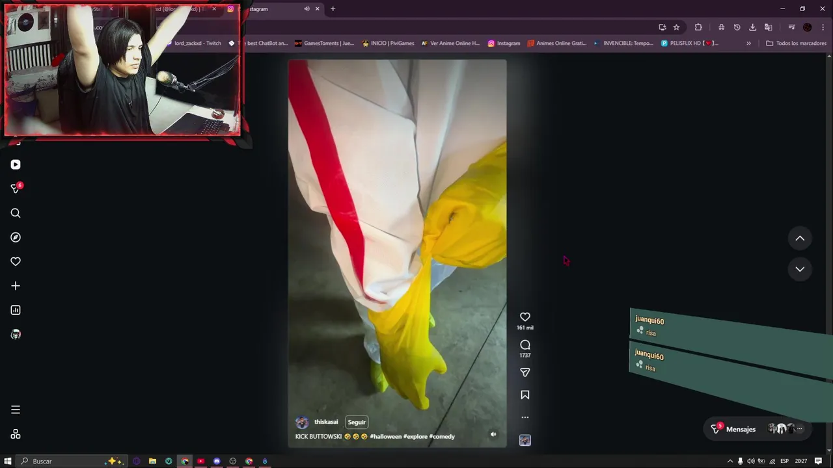The height and width of the screenshot is (468, 833).
Task: Click the translate extension icon
Action: tap(768, 27)
